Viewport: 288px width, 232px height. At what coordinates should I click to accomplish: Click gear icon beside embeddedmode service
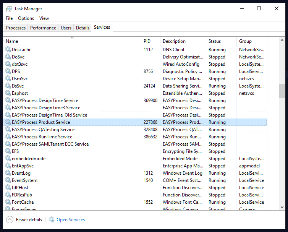pyautogui.click(x=8, y=159)
